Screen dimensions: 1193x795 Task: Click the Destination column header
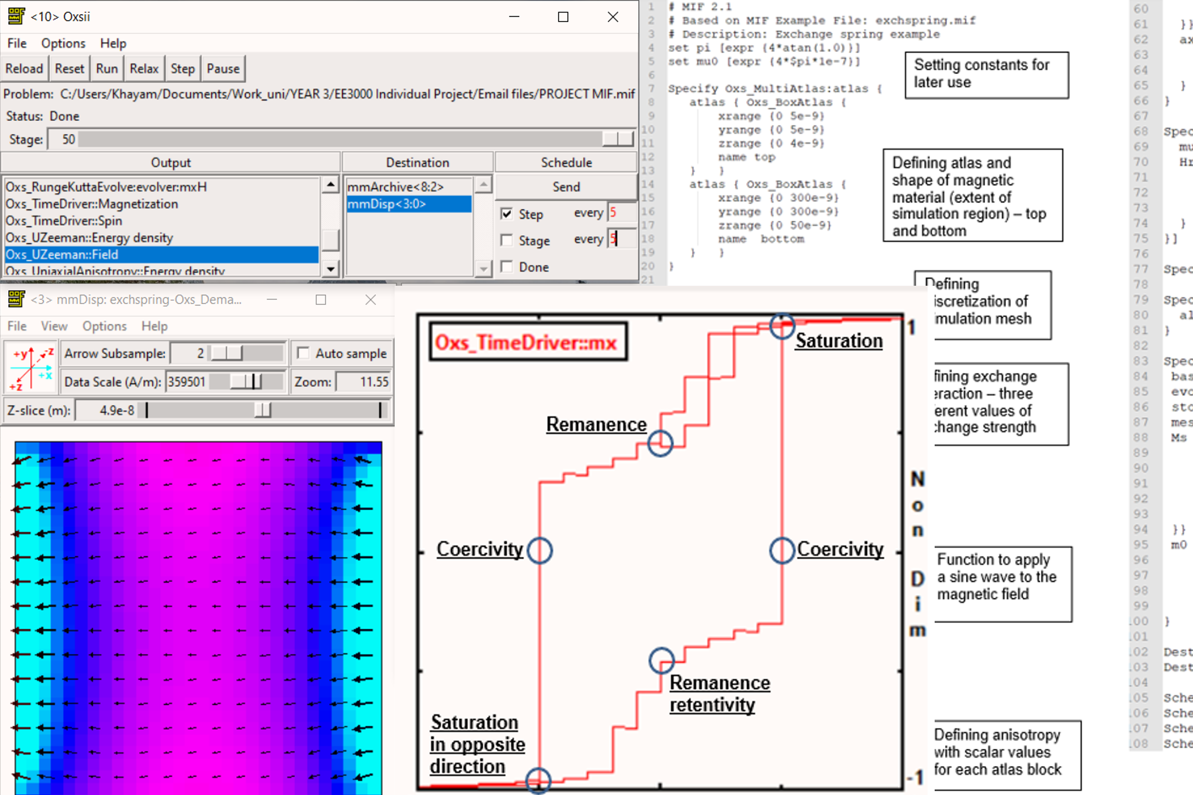click(418, 163)
